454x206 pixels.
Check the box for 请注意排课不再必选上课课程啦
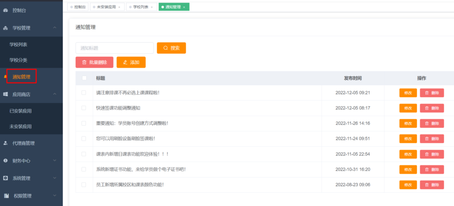84,92
